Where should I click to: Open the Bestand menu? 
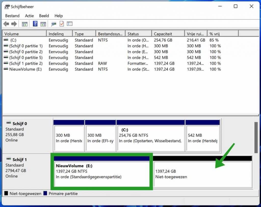click(x=12, y=16)
